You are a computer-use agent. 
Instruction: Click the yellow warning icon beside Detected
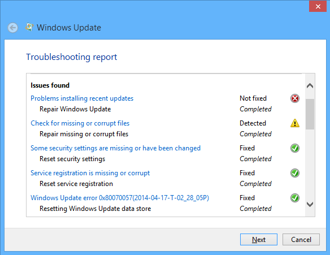point(295,123)
